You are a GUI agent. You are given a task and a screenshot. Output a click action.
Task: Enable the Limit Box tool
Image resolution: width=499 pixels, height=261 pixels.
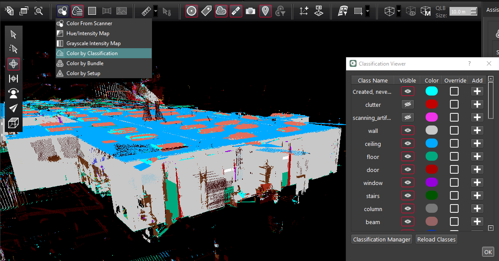[390, 11]
